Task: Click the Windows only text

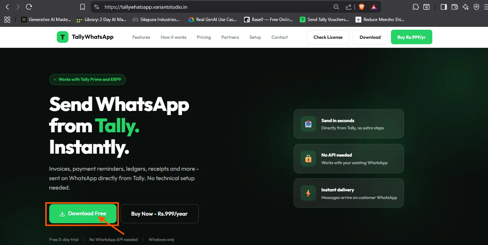Action: (161, 240)
